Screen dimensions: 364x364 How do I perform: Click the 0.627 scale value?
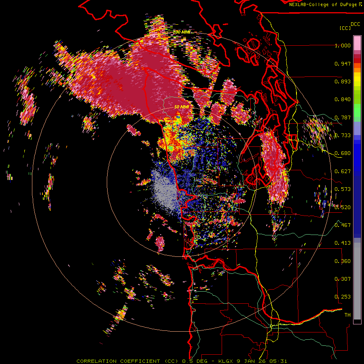(343, 171)
